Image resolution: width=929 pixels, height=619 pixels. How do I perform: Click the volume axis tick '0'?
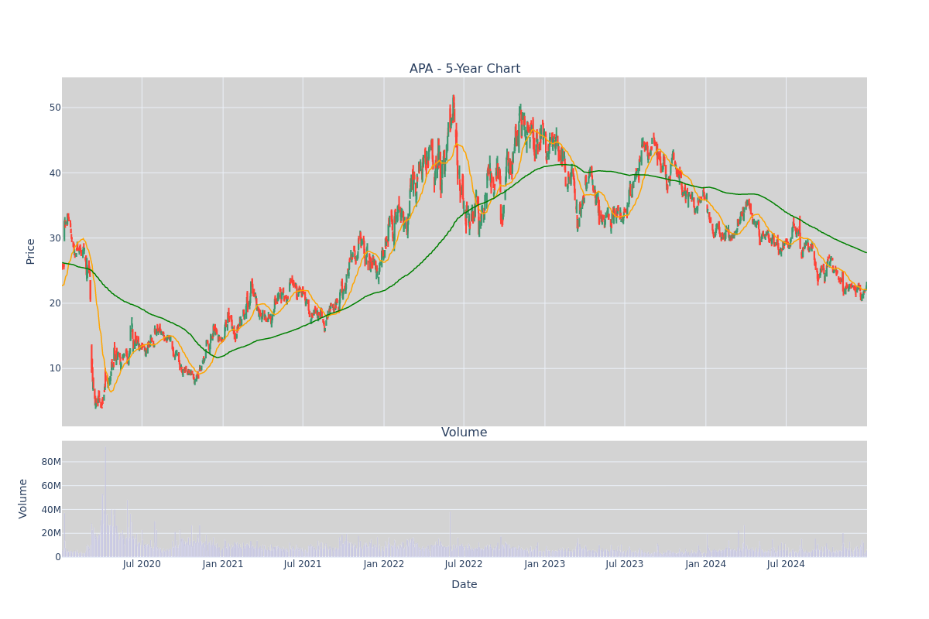[x=58, y=557]
